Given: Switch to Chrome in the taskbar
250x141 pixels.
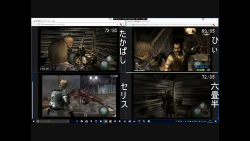Looking at the screenshot, I should click(x=105, y=121).
